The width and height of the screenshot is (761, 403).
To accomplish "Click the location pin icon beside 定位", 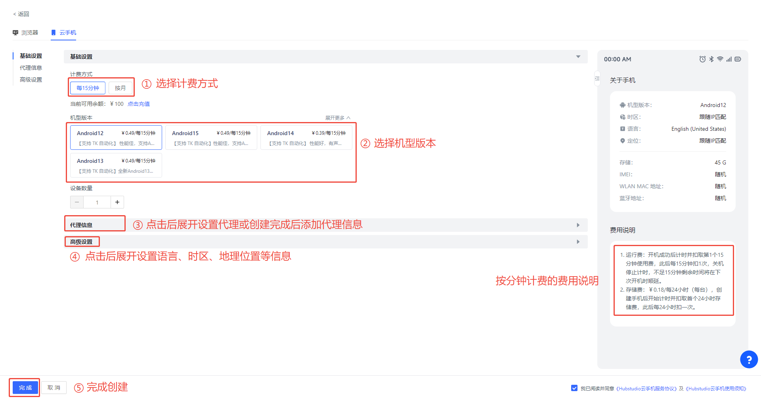I will (x=623, y=141).
